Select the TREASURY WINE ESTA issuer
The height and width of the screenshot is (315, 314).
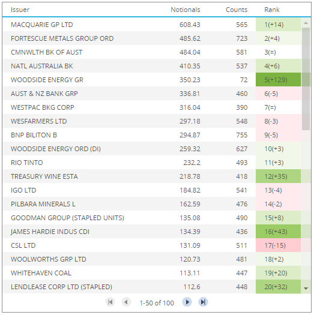click(44, 176)
